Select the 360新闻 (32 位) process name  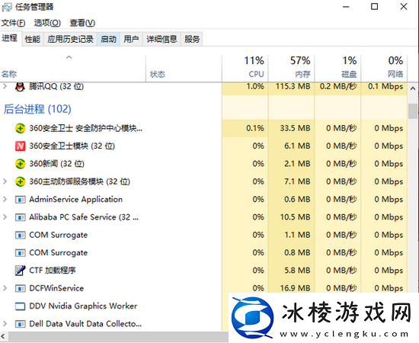tap(56, 164)
